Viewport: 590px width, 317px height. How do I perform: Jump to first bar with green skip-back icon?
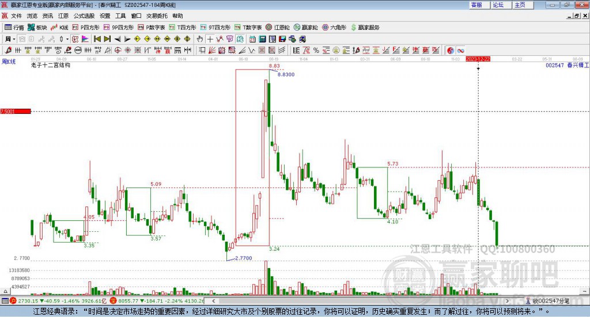point(97,39)
